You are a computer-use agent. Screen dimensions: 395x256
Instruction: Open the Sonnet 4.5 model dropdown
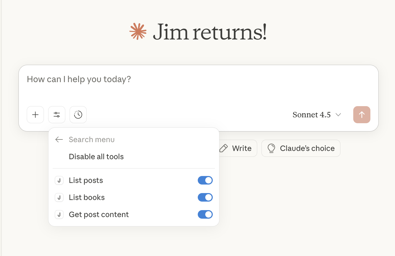coord(317,115)
